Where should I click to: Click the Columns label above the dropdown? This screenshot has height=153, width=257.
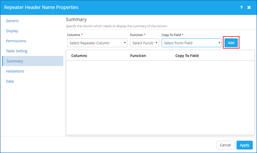coord(74,35)
